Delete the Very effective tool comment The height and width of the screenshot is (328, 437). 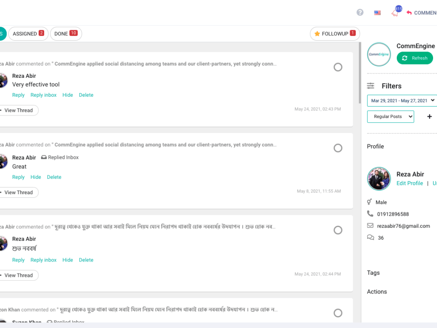pos(86,95)
